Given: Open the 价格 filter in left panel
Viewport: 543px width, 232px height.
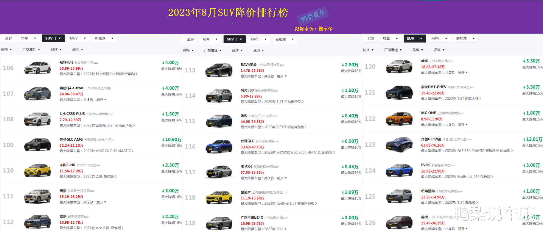Looking at the screenshot, I should [x=6, y=50].
